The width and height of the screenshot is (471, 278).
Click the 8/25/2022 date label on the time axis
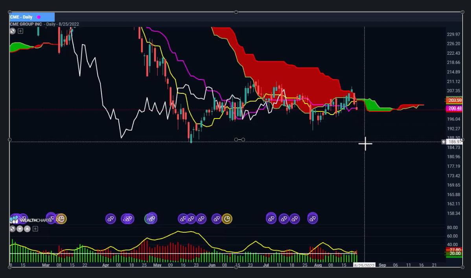pos(364,265)
